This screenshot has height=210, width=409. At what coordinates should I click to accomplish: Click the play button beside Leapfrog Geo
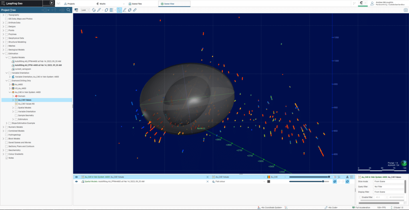[x=52, y=3]
